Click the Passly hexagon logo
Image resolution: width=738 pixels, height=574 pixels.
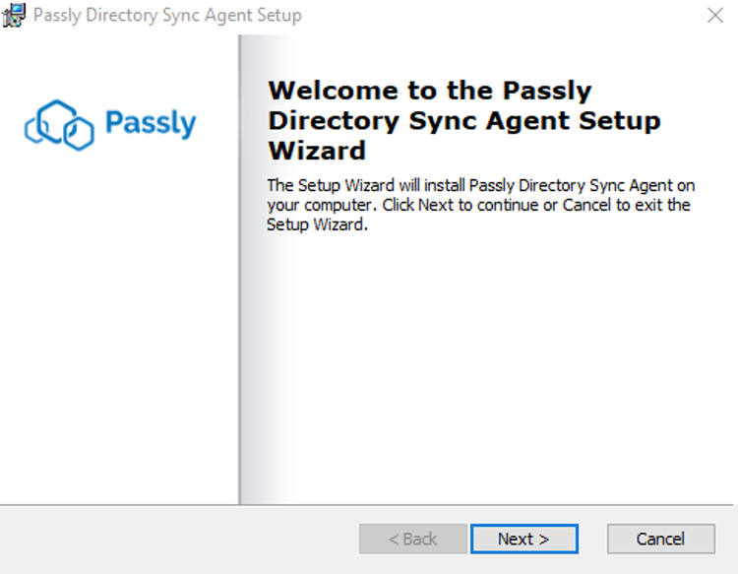[59, 125]
